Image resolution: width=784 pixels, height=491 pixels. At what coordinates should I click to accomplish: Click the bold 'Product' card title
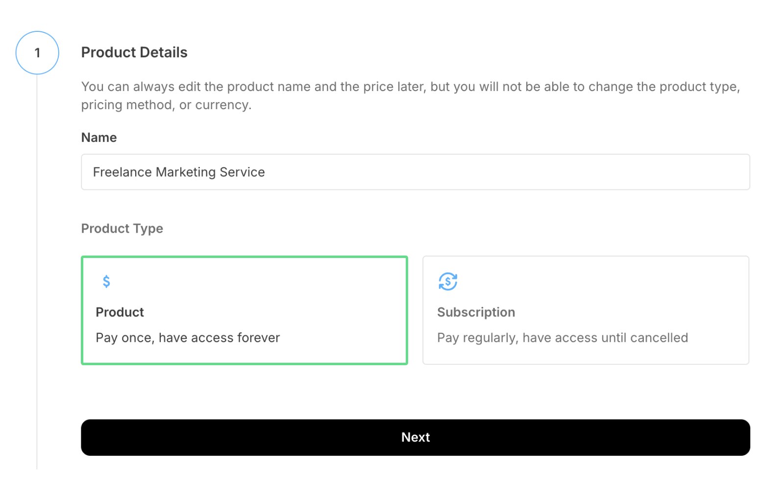120,312
